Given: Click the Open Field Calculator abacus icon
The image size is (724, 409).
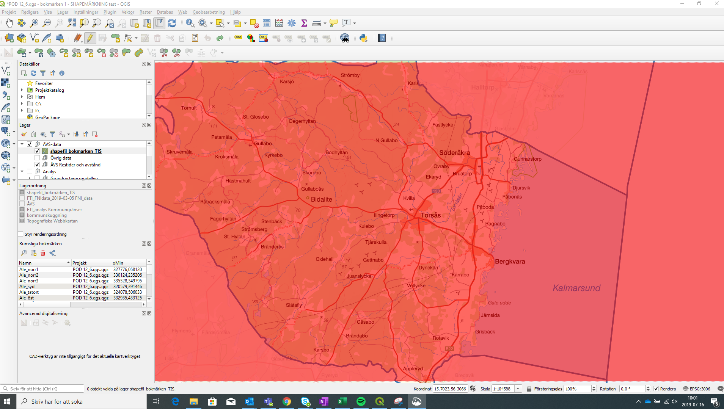Looking at the screenshot, I should tap(279, 23).
